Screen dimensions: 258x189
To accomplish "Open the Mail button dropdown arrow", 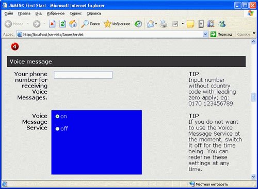I will pyautogui.click(x=156, y=24).
